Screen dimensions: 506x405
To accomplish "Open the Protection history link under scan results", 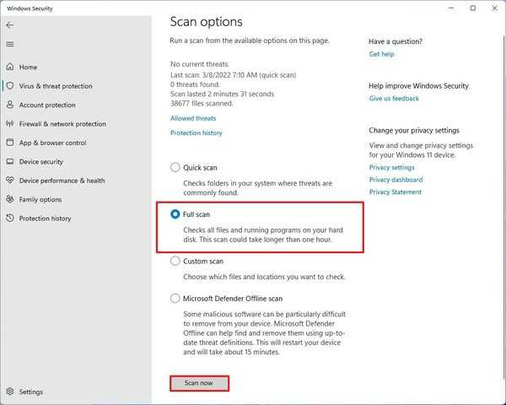I will [196, 132].
